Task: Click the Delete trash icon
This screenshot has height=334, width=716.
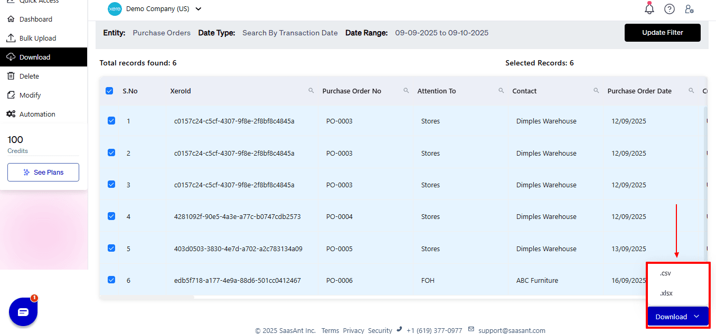Action: (11, 76)
